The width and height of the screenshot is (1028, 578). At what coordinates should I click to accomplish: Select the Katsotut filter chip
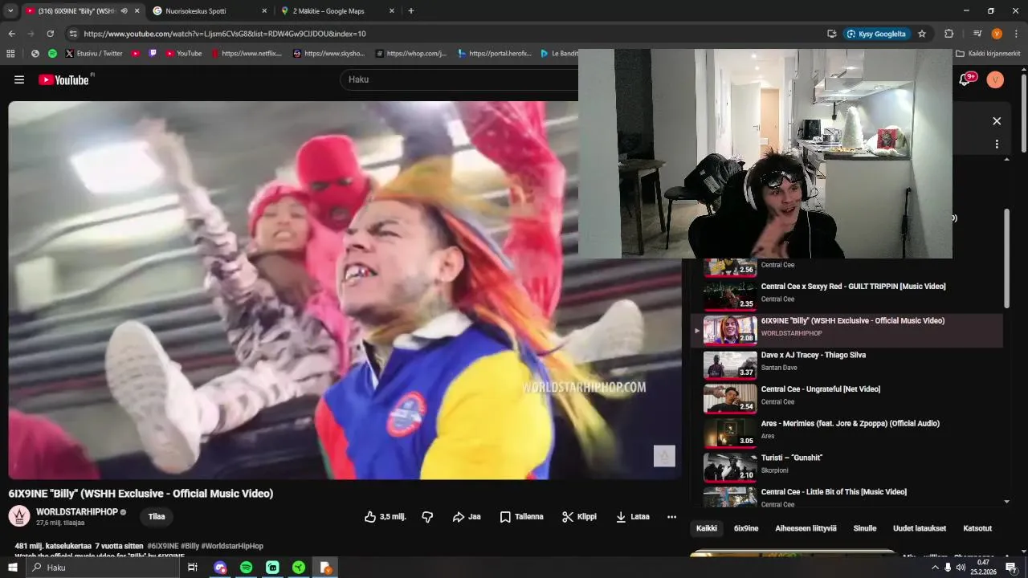coord(977,528)
